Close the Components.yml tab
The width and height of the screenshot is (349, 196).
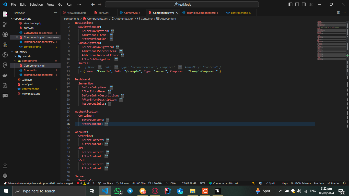(177, 13)
